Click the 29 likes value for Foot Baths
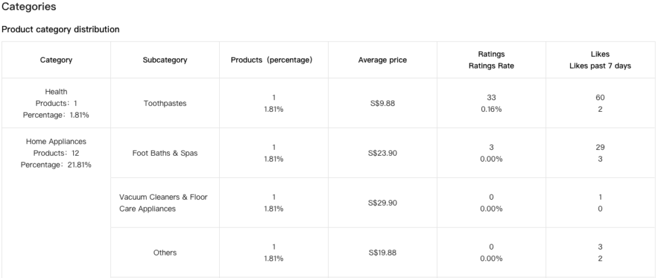Image resolution: width=664 pixels, height=278 pixels. [x=600, y=147]
